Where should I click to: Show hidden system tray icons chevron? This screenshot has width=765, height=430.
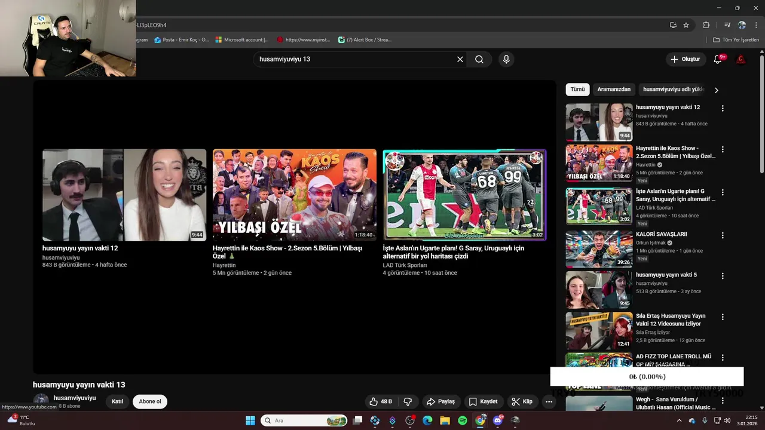pyautogui.click(x=679, y=420)
